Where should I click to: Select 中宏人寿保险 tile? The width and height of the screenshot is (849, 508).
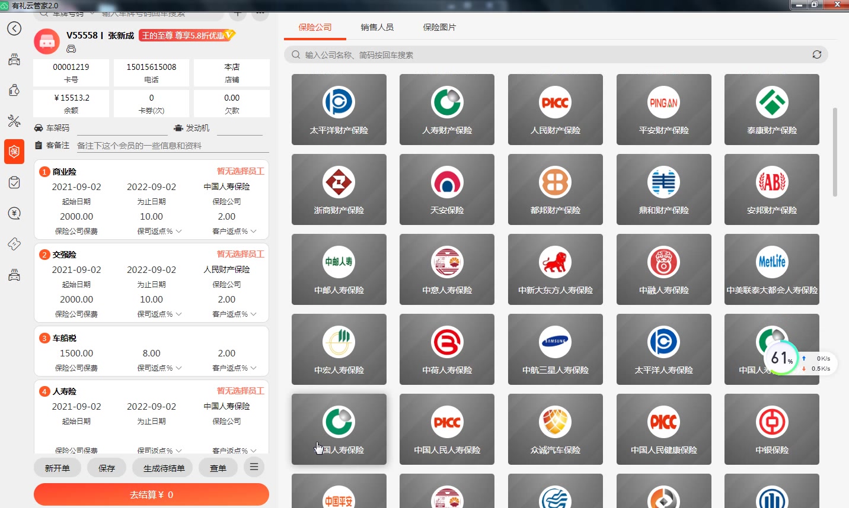pyautogui.click(x=339, y=349)
